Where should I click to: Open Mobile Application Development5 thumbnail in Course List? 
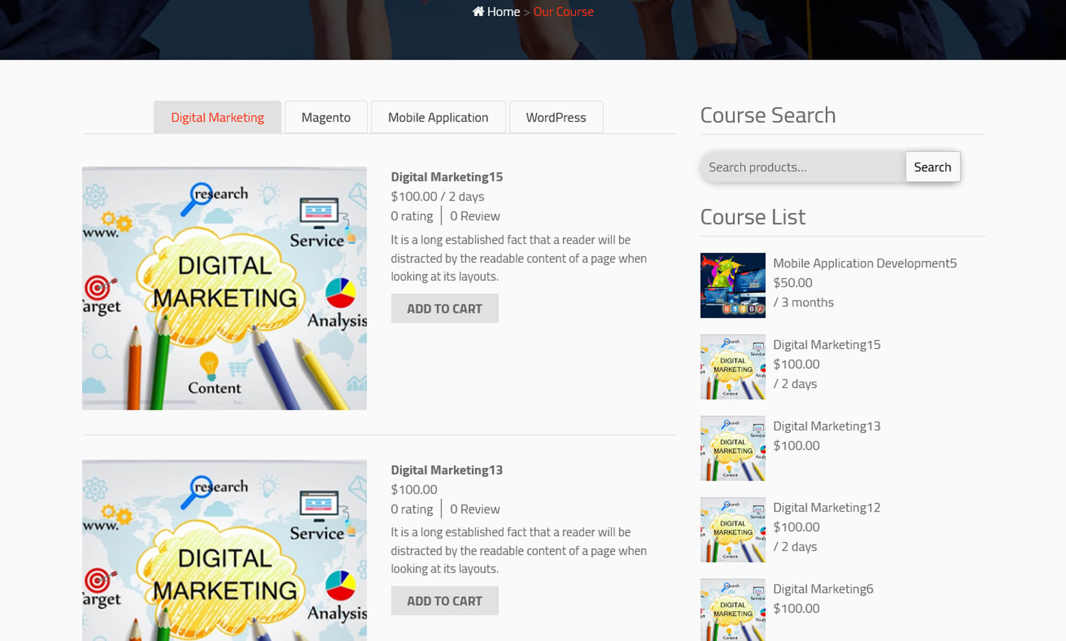pos(733,285)
